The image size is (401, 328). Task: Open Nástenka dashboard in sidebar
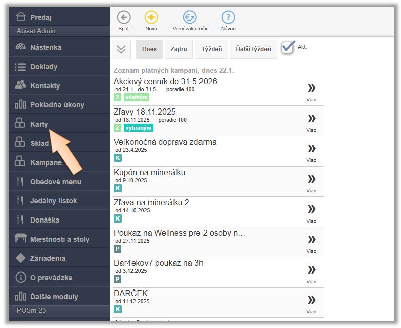coord(45,47)
